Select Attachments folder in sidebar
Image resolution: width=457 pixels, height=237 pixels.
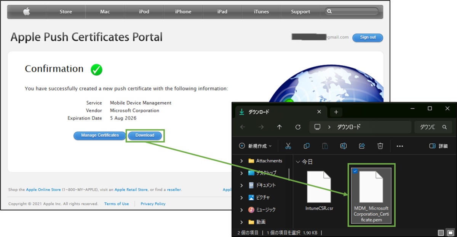265,161
